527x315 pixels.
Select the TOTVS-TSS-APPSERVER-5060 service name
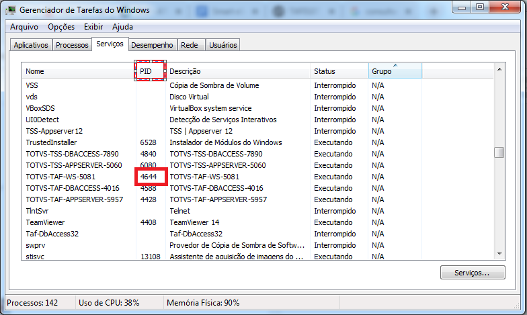click(x=74, y=165)
